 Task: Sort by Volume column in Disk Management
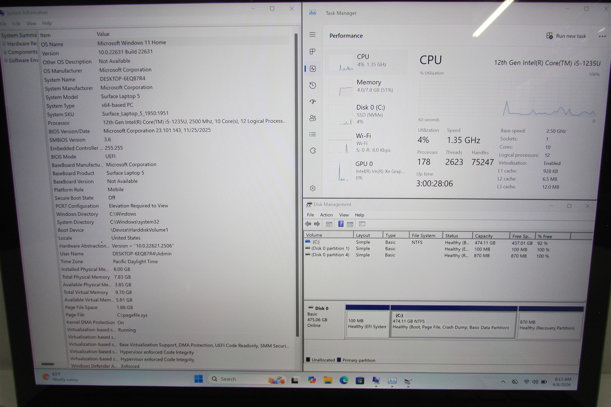click(329, 235)
